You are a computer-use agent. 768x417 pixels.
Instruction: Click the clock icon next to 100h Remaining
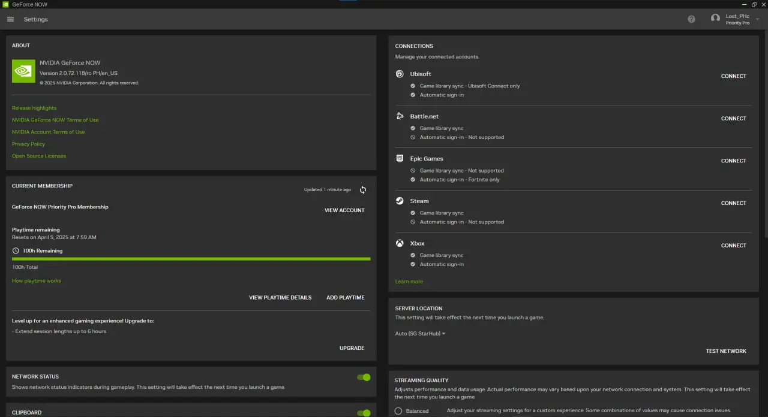[16, 251]
